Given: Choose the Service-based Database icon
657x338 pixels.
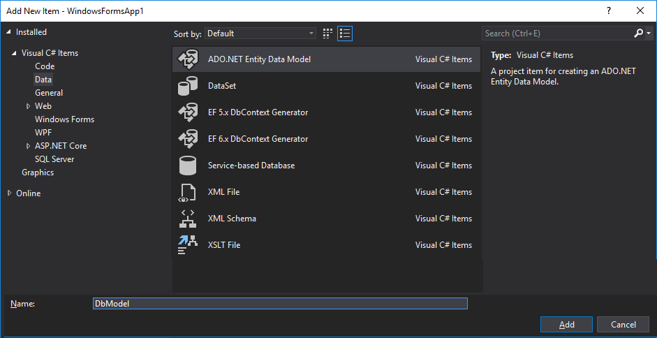Looking at the screenshot, I should [188, 166].
